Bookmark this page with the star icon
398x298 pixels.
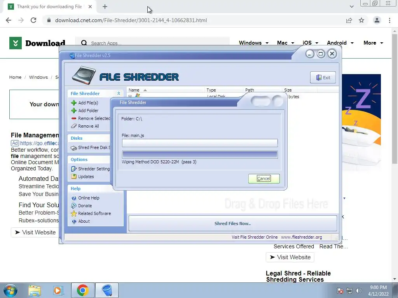pos(361,20)
